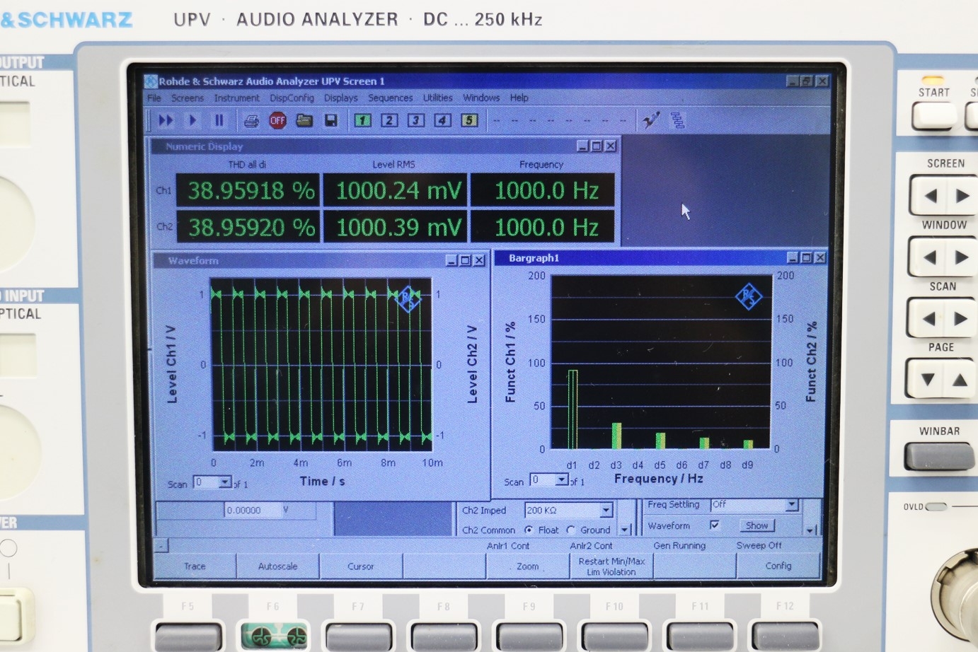
Task: Pause measurement using the pause icon
Action: (219, 120)
